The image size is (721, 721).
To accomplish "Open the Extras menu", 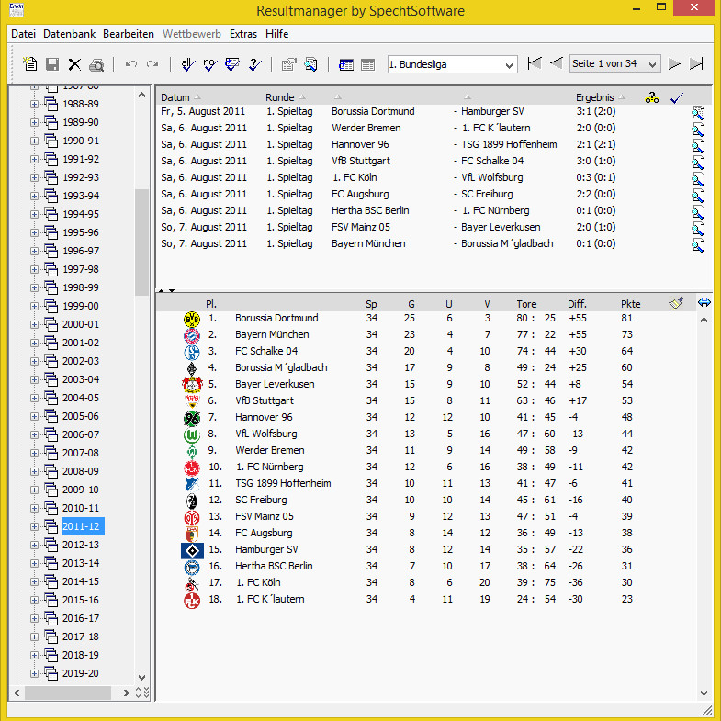I will click(243, 34).
